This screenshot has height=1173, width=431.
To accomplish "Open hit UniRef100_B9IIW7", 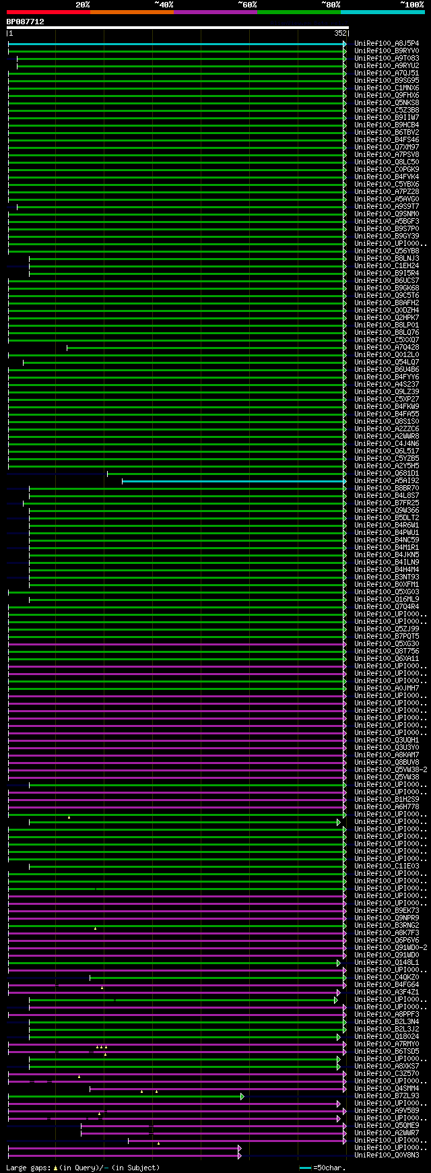I will (387, 117).
